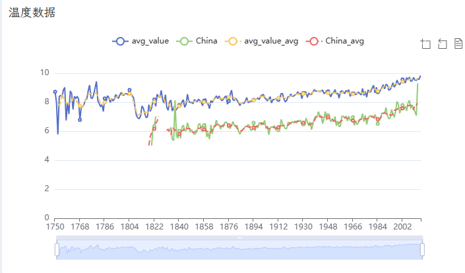Click the China_avg red marker at 1822
This screenshot has height=273, width=465.
click(154, 129)
